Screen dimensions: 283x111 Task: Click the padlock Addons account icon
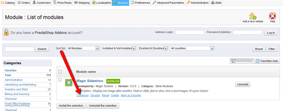click(6, 32)
